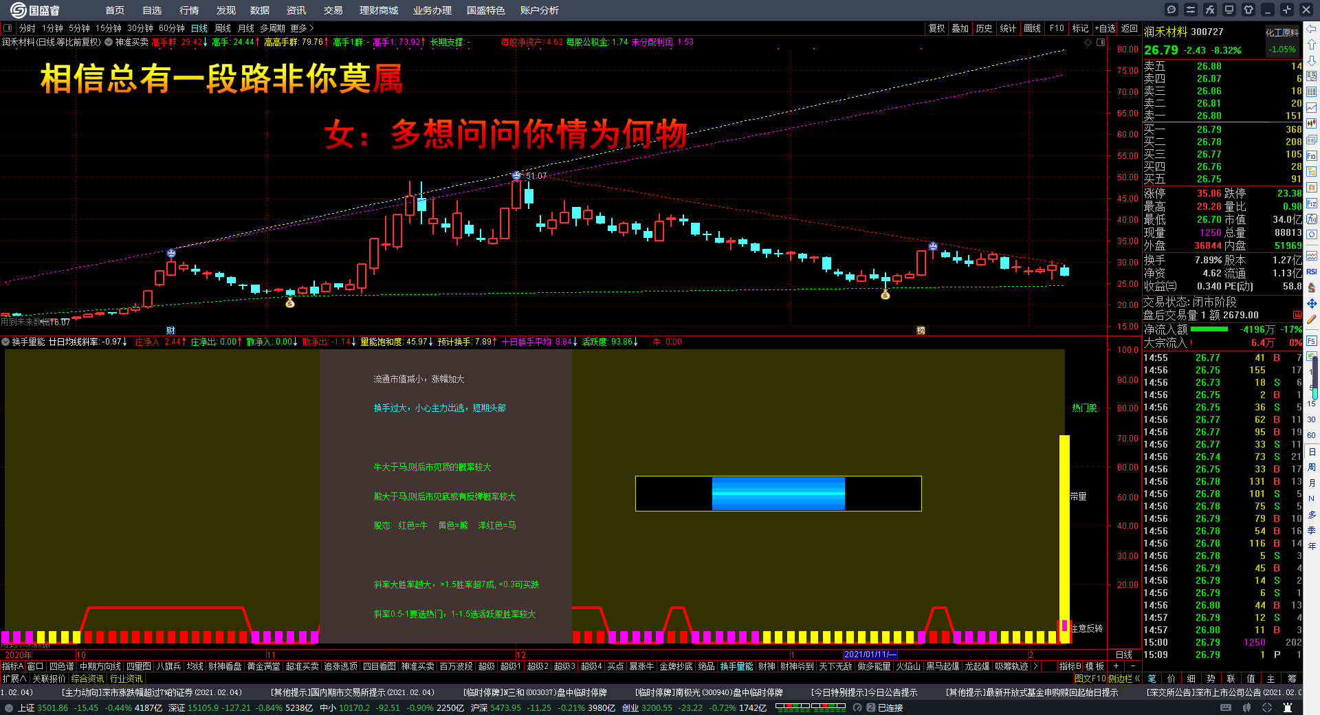This screenshot has width=1320, height=715.
Task: Click the RSI indicator icon in sidebar
Action: [x=1312, y=272]
